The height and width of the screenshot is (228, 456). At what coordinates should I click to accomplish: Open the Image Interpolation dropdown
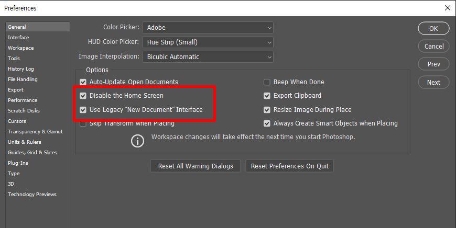208,57
